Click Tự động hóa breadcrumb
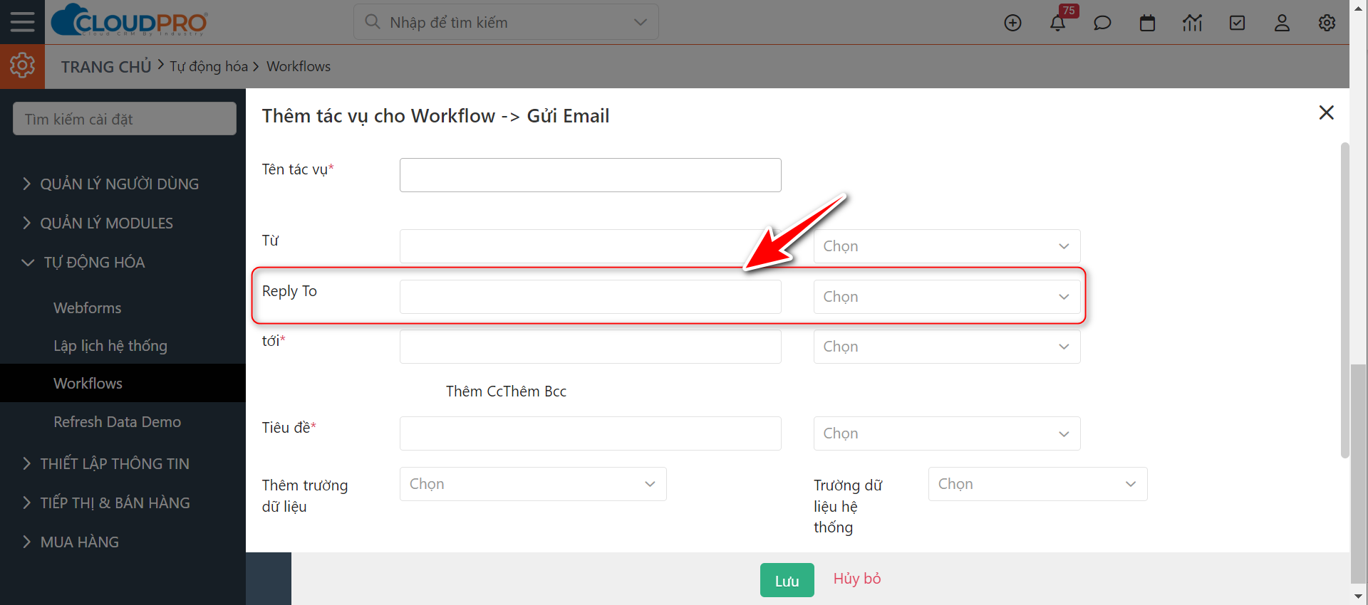The width and height of the screenshot is (1368, 605). 209,66
